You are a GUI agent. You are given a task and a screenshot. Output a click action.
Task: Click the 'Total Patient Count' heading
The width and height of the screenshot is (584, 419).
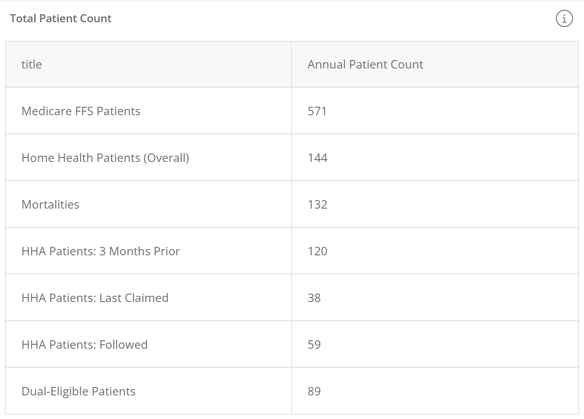click(x=61, y=18)
